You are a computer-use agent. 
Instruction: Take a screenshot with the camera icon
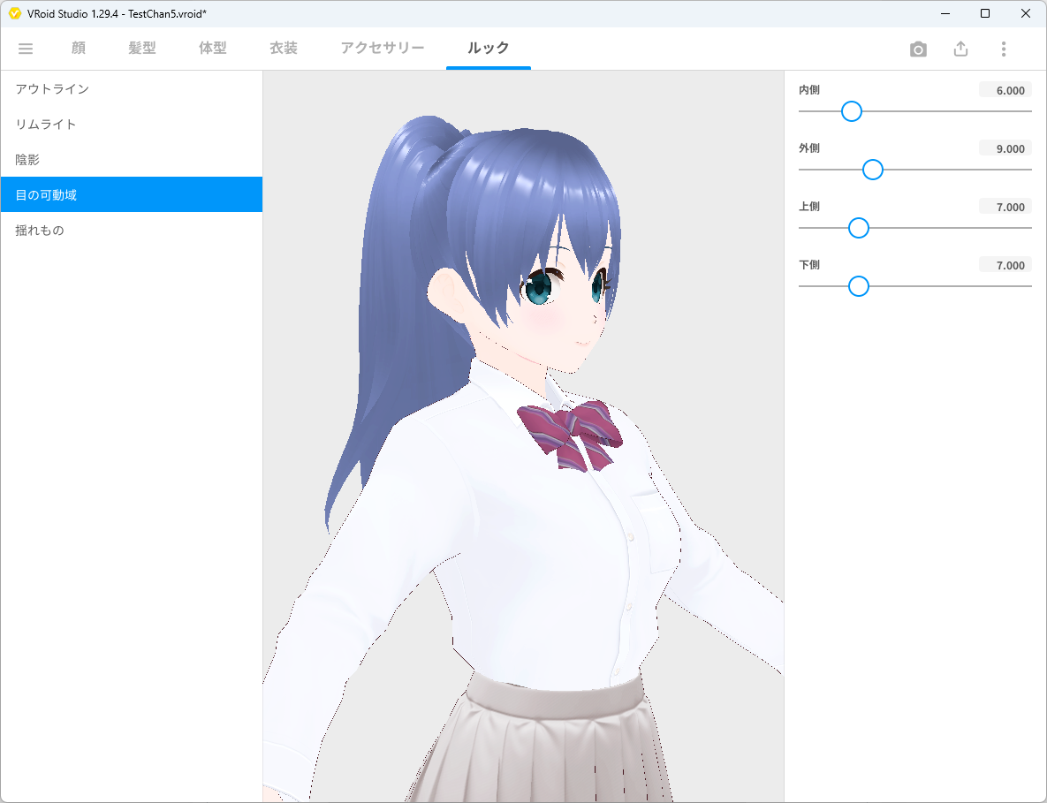(x=918, y=49)
